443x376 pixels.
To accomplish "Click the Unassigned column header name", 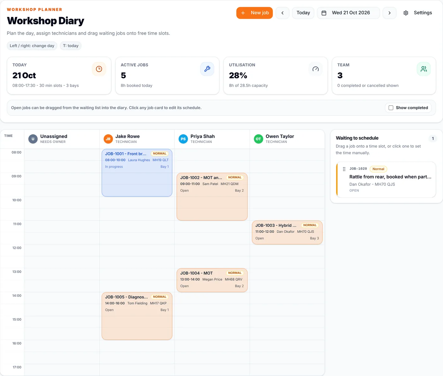I will [x=54, y=136].
